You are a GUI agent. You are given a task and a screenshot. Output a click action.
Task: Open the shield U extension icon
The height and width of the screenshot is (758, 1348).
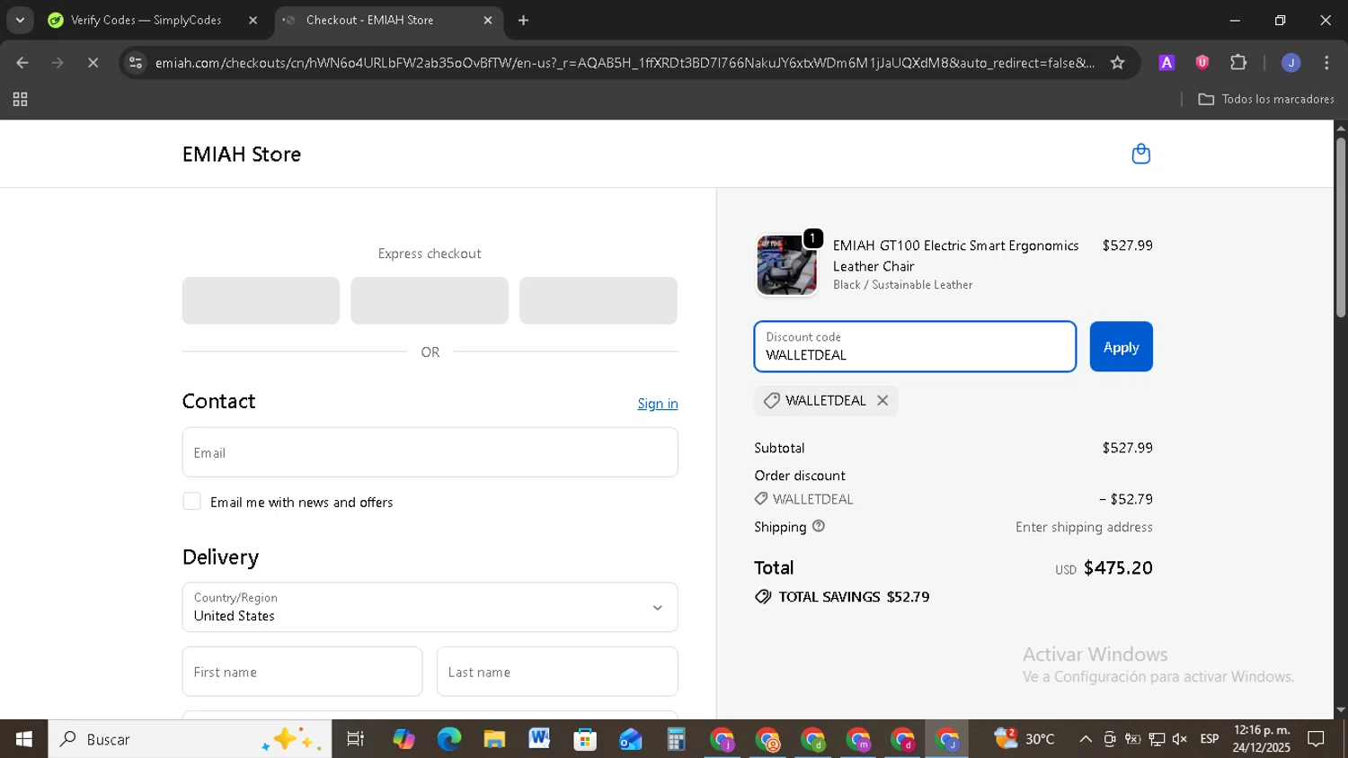point(1202,63)
